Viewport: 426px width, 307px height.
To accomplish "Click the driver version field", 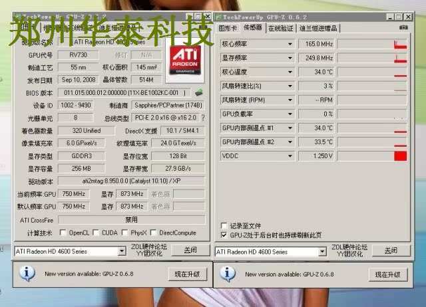I will point(132,181).
